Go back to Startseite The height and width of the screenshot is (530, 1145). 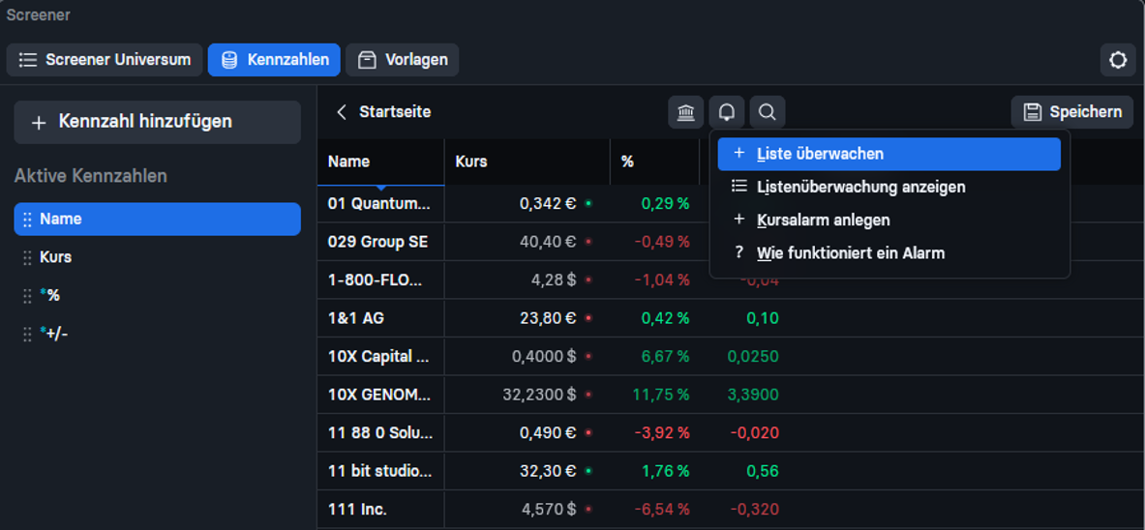(x=395, y=111)
